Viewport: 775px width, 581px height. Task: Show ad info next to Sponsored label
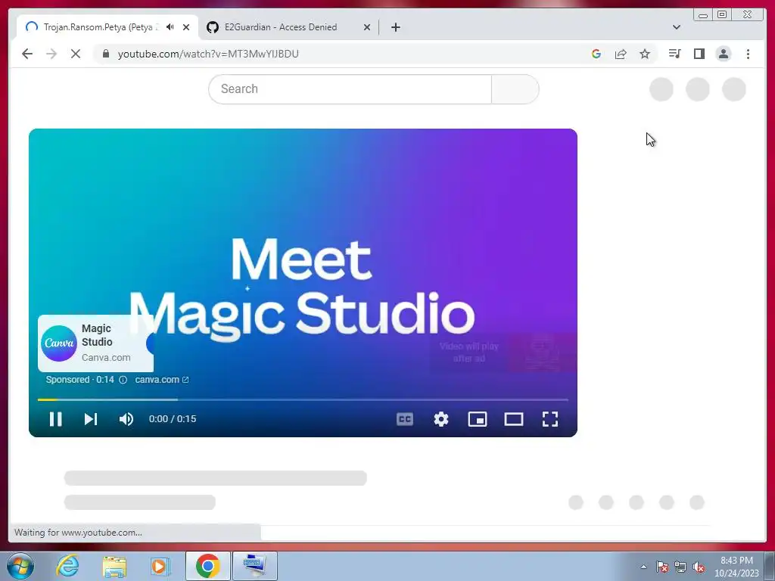point(123,380)
